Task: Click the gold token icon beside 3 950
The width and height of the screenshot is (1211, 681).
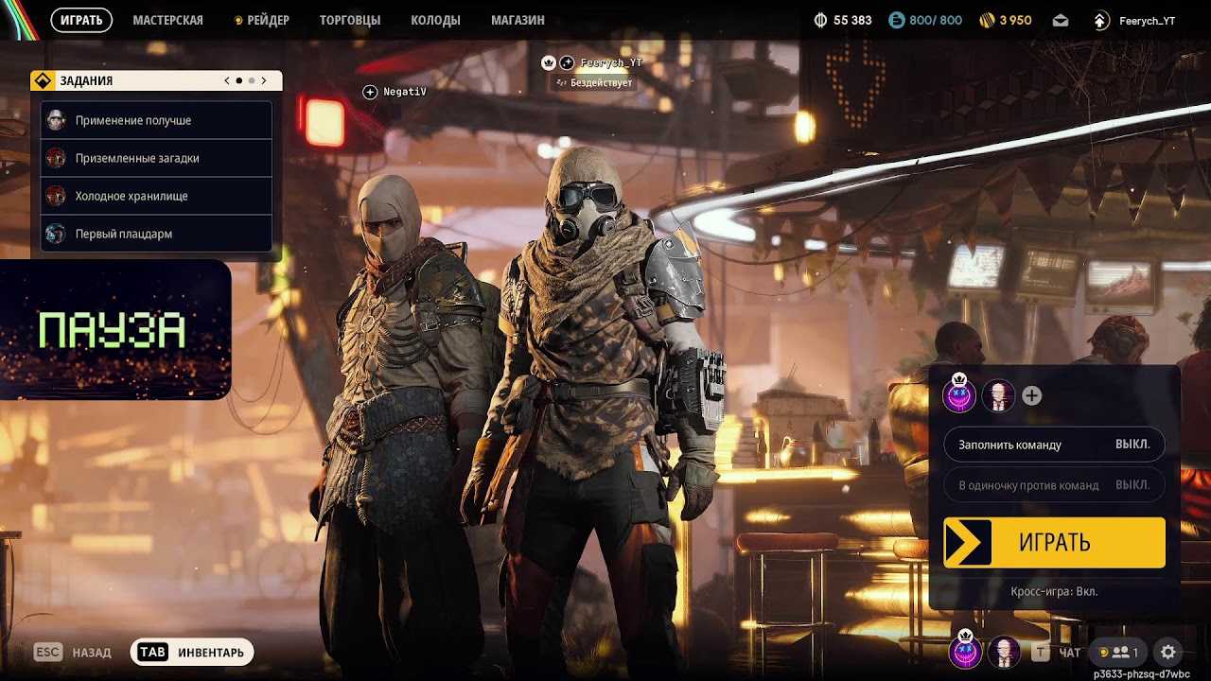Action: pyautogui.click(x=988, y=20)
